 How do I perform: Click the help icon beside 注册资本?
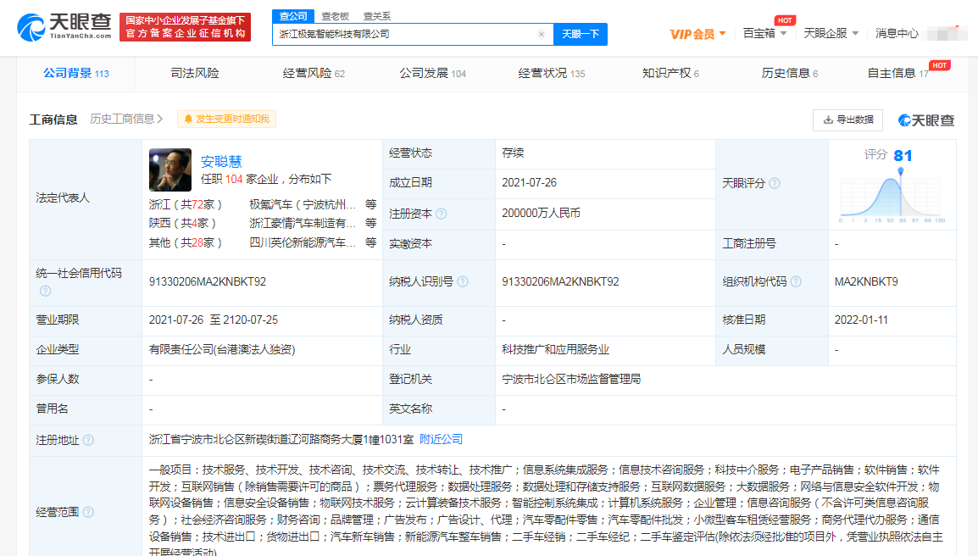(x=441, y=214)
